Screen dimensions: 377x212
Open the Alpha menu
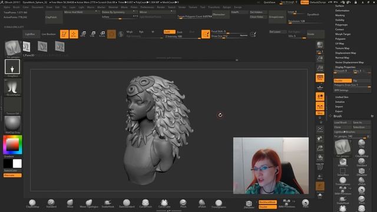[x=6, y=7]
